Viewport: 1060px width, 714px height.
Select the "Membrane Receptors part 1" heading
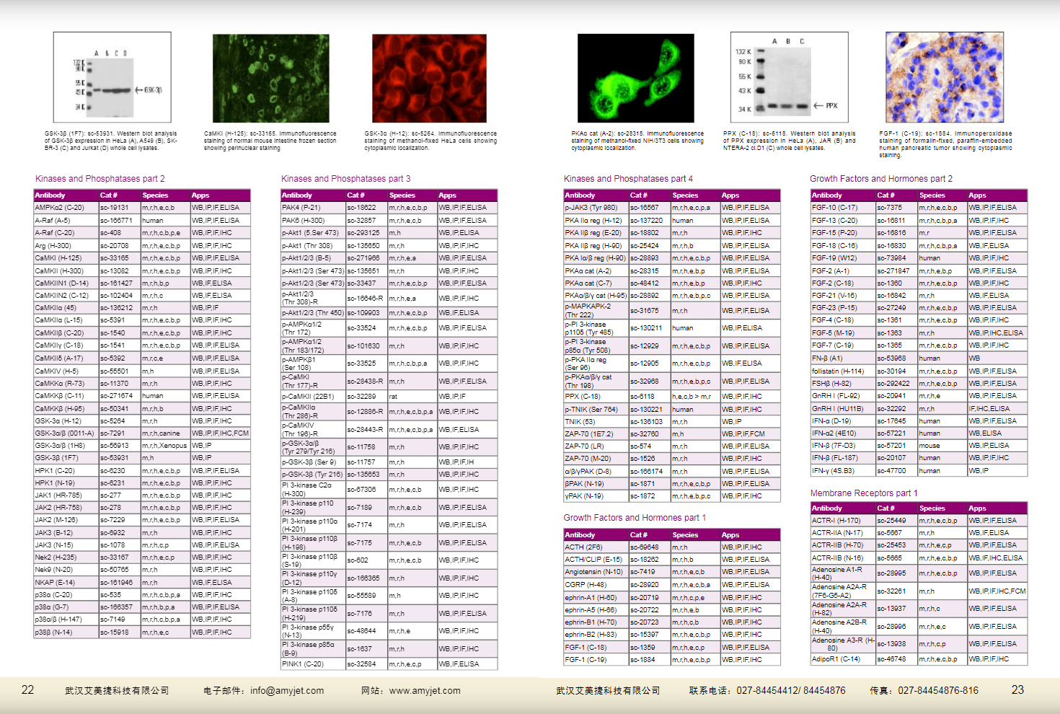pyautogui.click(x=864, y=493)
